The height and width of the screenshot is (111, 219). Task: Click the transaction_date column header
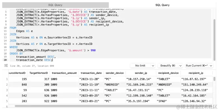coord(91,73)
